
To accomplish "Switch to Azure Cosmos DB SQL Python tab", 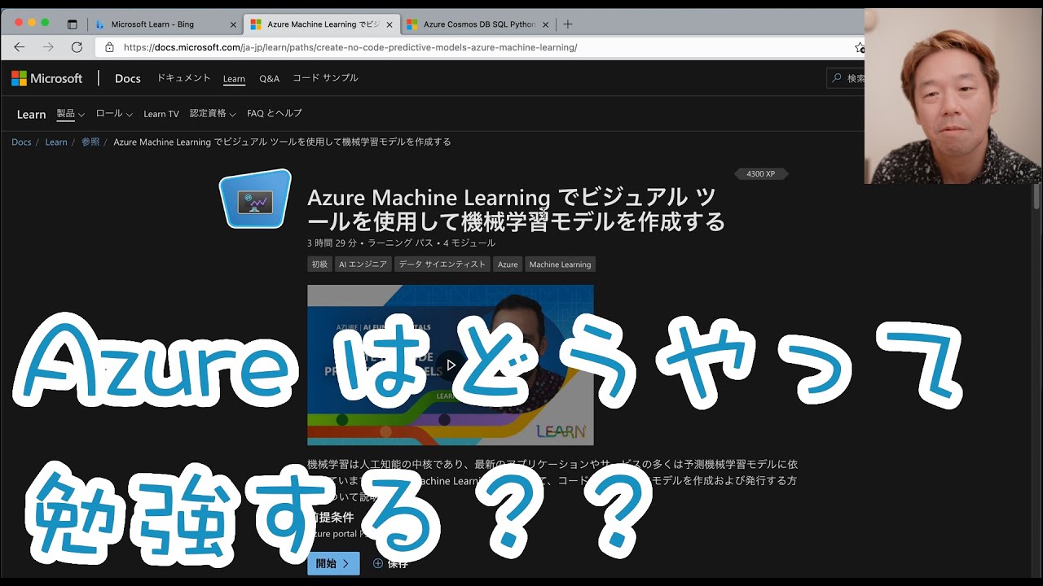I will pyautogui.click(x=477, y=24).
